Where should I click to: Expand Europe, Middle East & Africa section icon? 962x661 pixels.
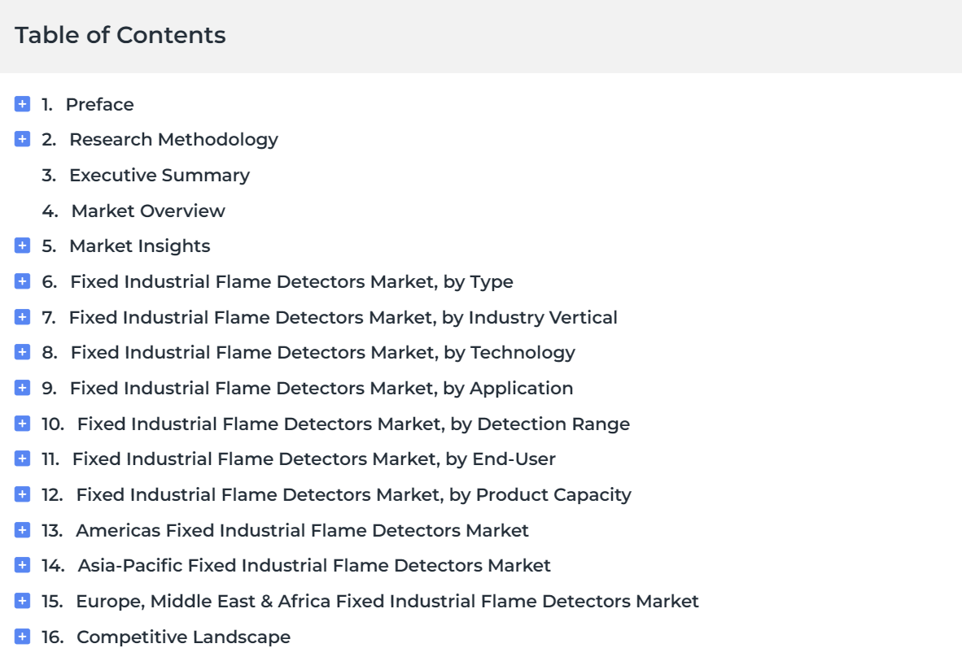(x=22, y=600)
